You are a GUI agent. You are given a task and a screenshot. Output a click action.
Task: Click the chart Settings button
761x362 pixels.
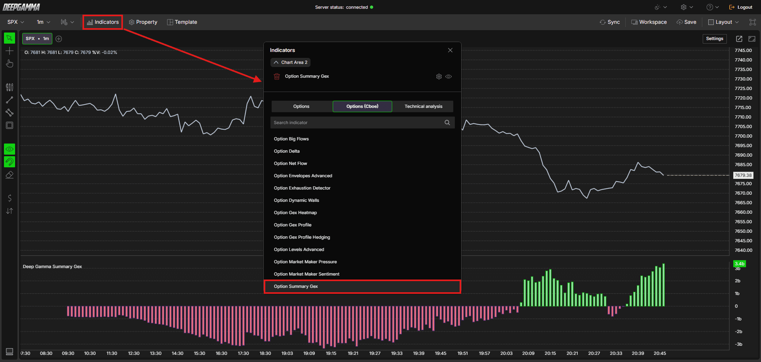715,39
